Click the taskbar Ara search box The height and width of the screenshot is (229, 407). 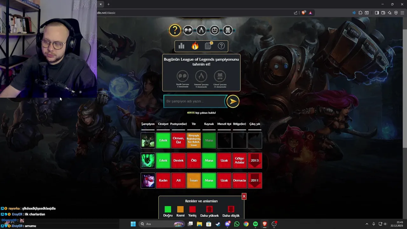pos(162,224)
